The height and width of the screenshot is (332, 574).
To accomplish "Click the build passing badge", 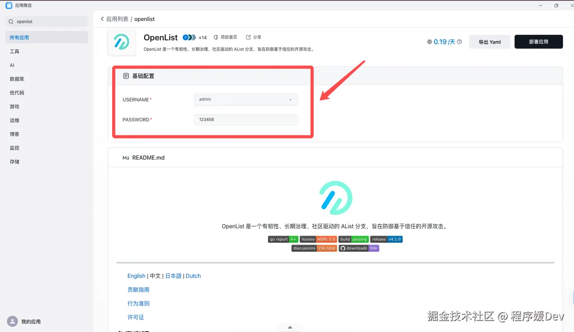I will 354,239.
